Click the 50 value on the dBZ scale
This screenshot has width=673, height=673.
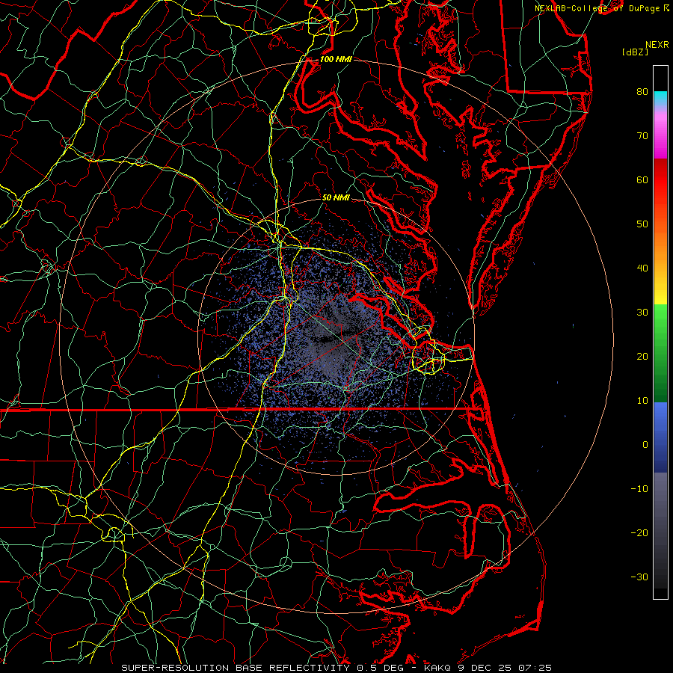point(642,224)
